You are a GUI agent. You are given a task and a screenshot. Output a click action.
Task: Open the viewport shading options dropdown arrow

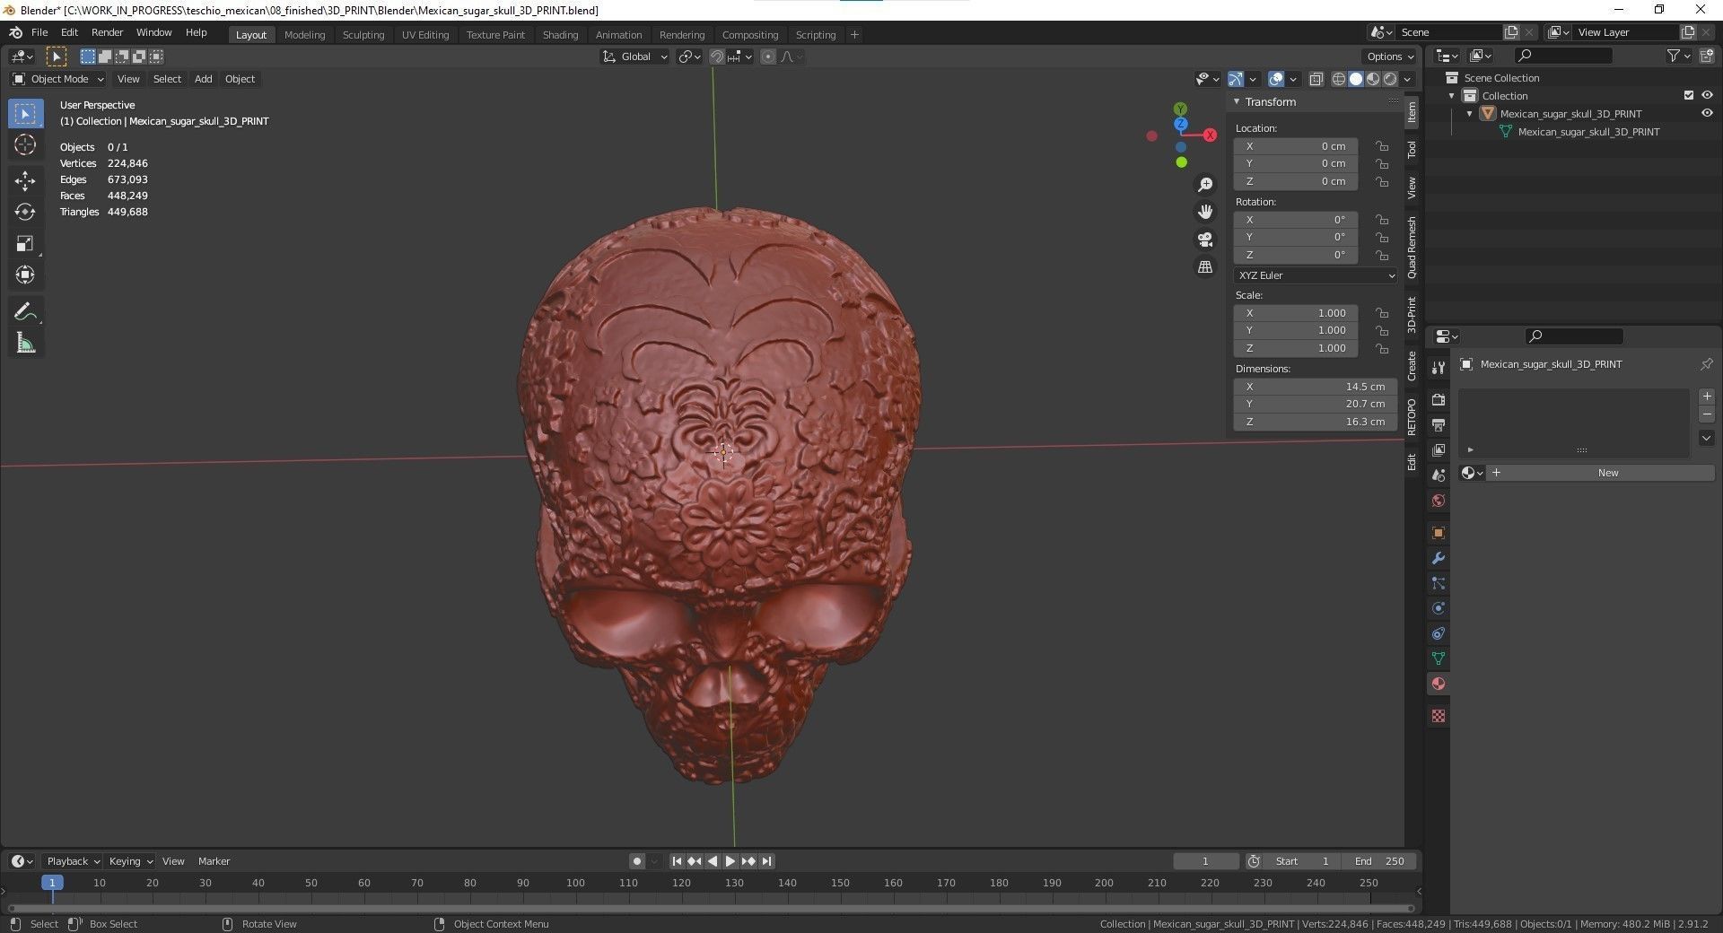tap(1408, 79)
